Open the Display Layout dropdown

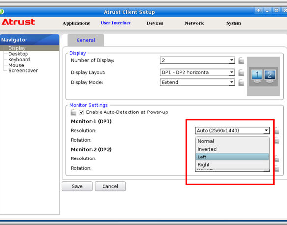197,72
